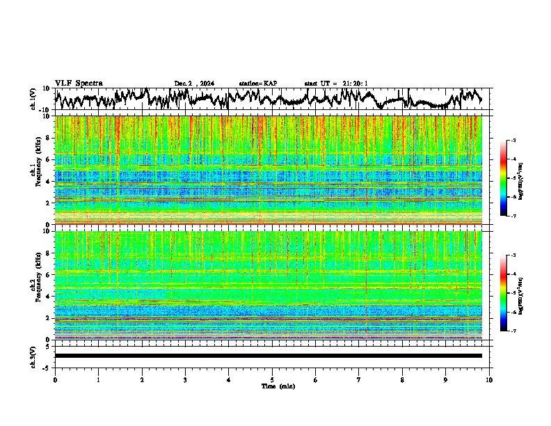The height and width of the screenshot is (426, 551).
Task: Click the "ch.3(V)" axis label
Action: pos(33,357)
